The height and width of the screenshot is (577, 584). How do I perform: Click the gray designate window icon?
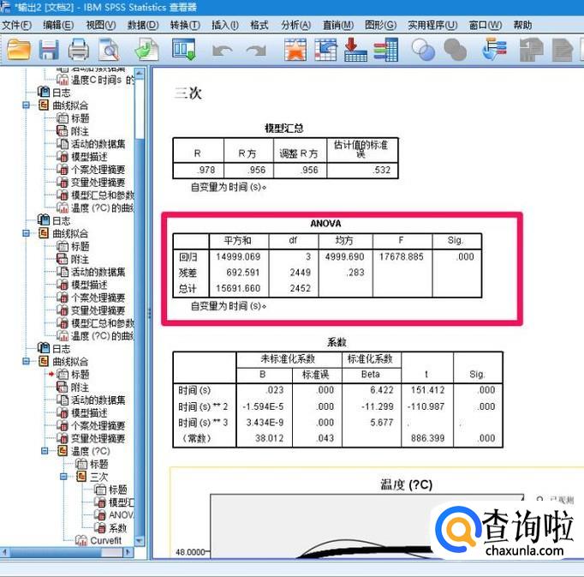point(531,50)
